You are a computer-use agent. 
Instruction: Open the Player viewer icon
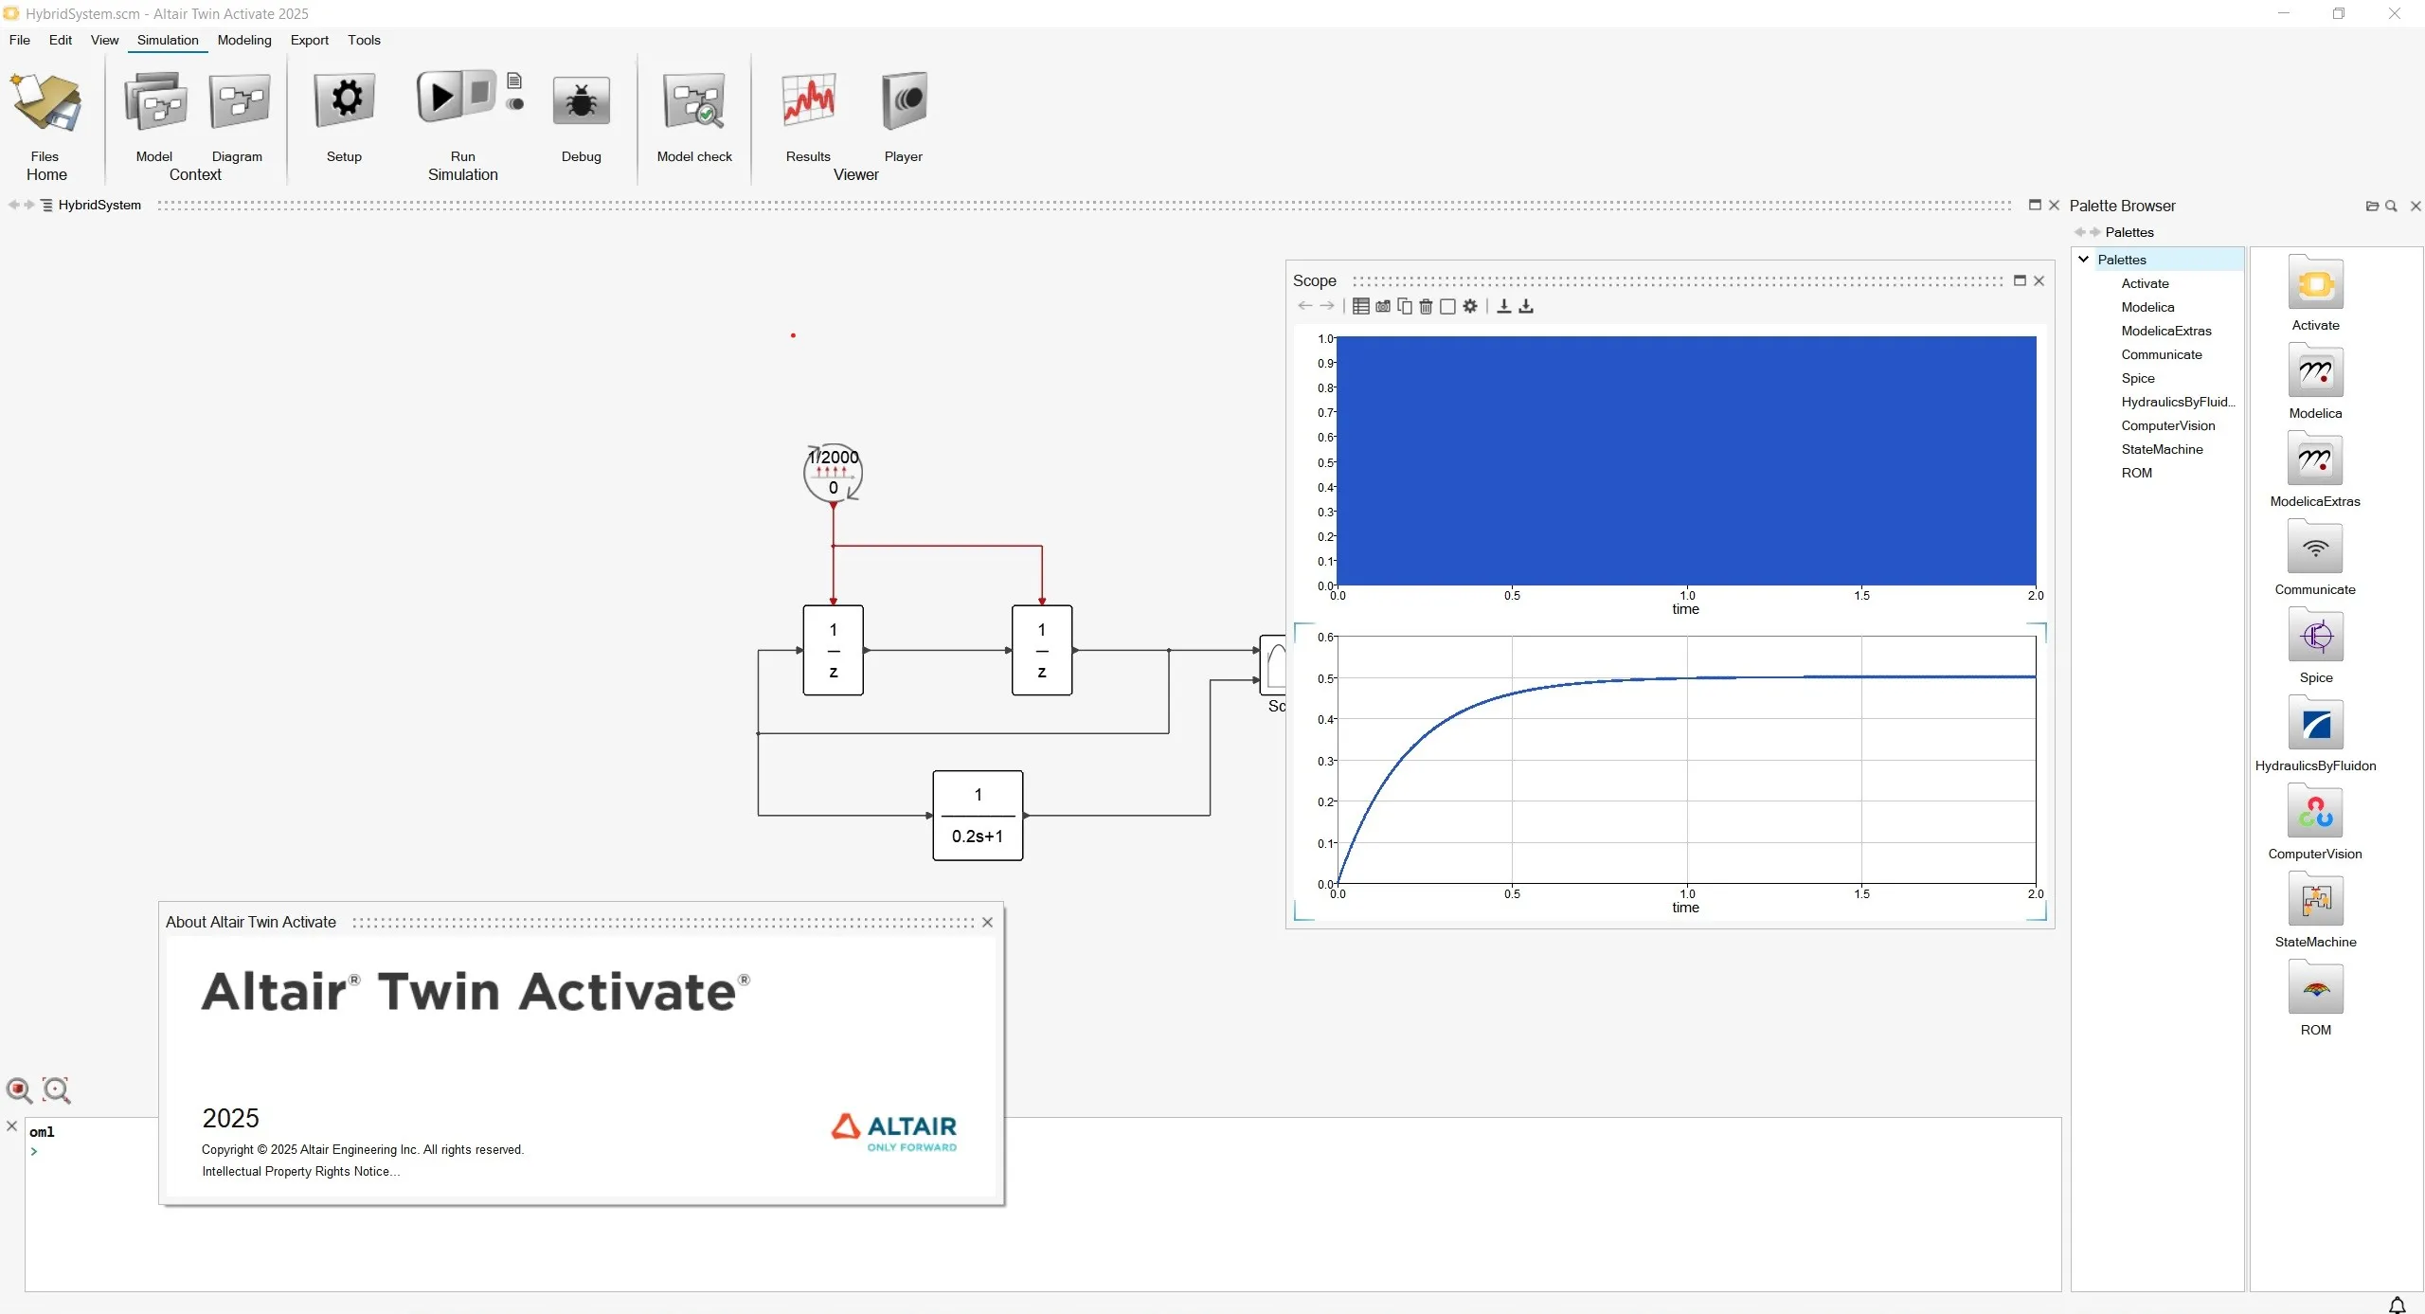point(904,100)
